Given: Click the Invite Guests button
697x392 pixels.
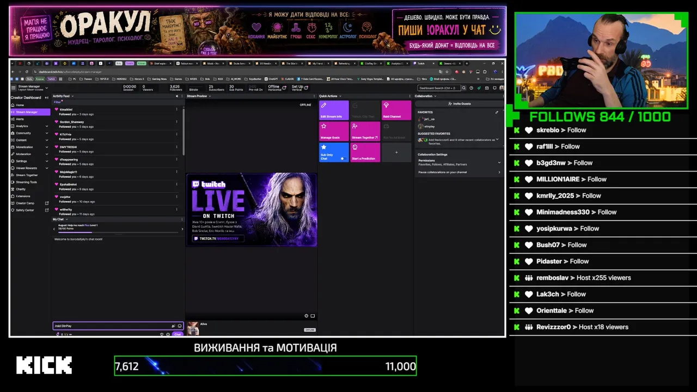Looking at the screenshot, I should coord(459,103).
